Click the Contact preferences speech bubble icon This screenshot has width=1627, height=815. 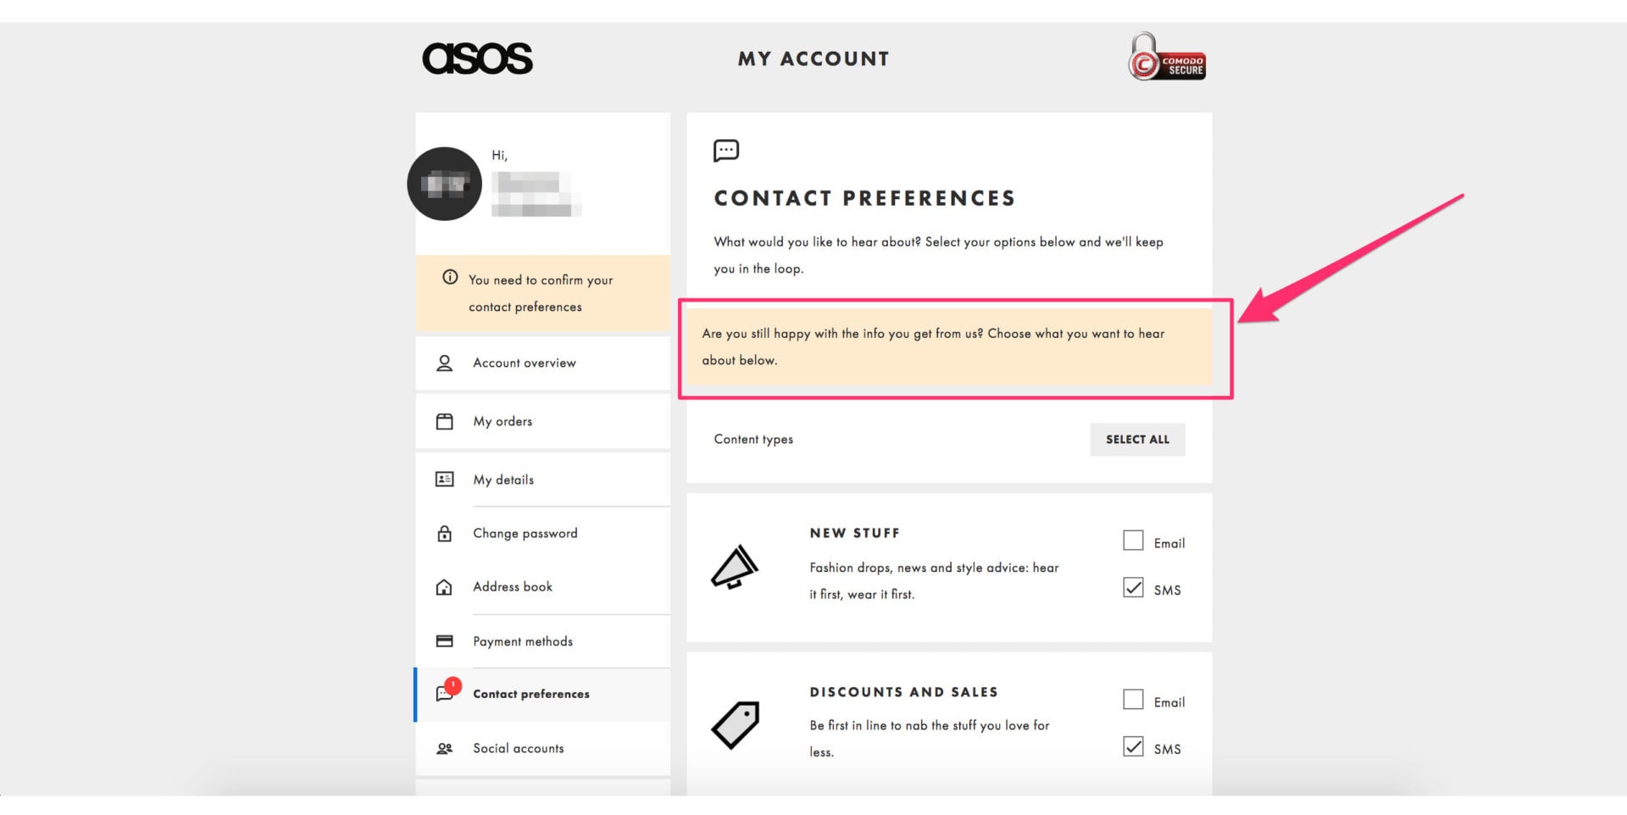pyautogui.click(x=443, y=695)
